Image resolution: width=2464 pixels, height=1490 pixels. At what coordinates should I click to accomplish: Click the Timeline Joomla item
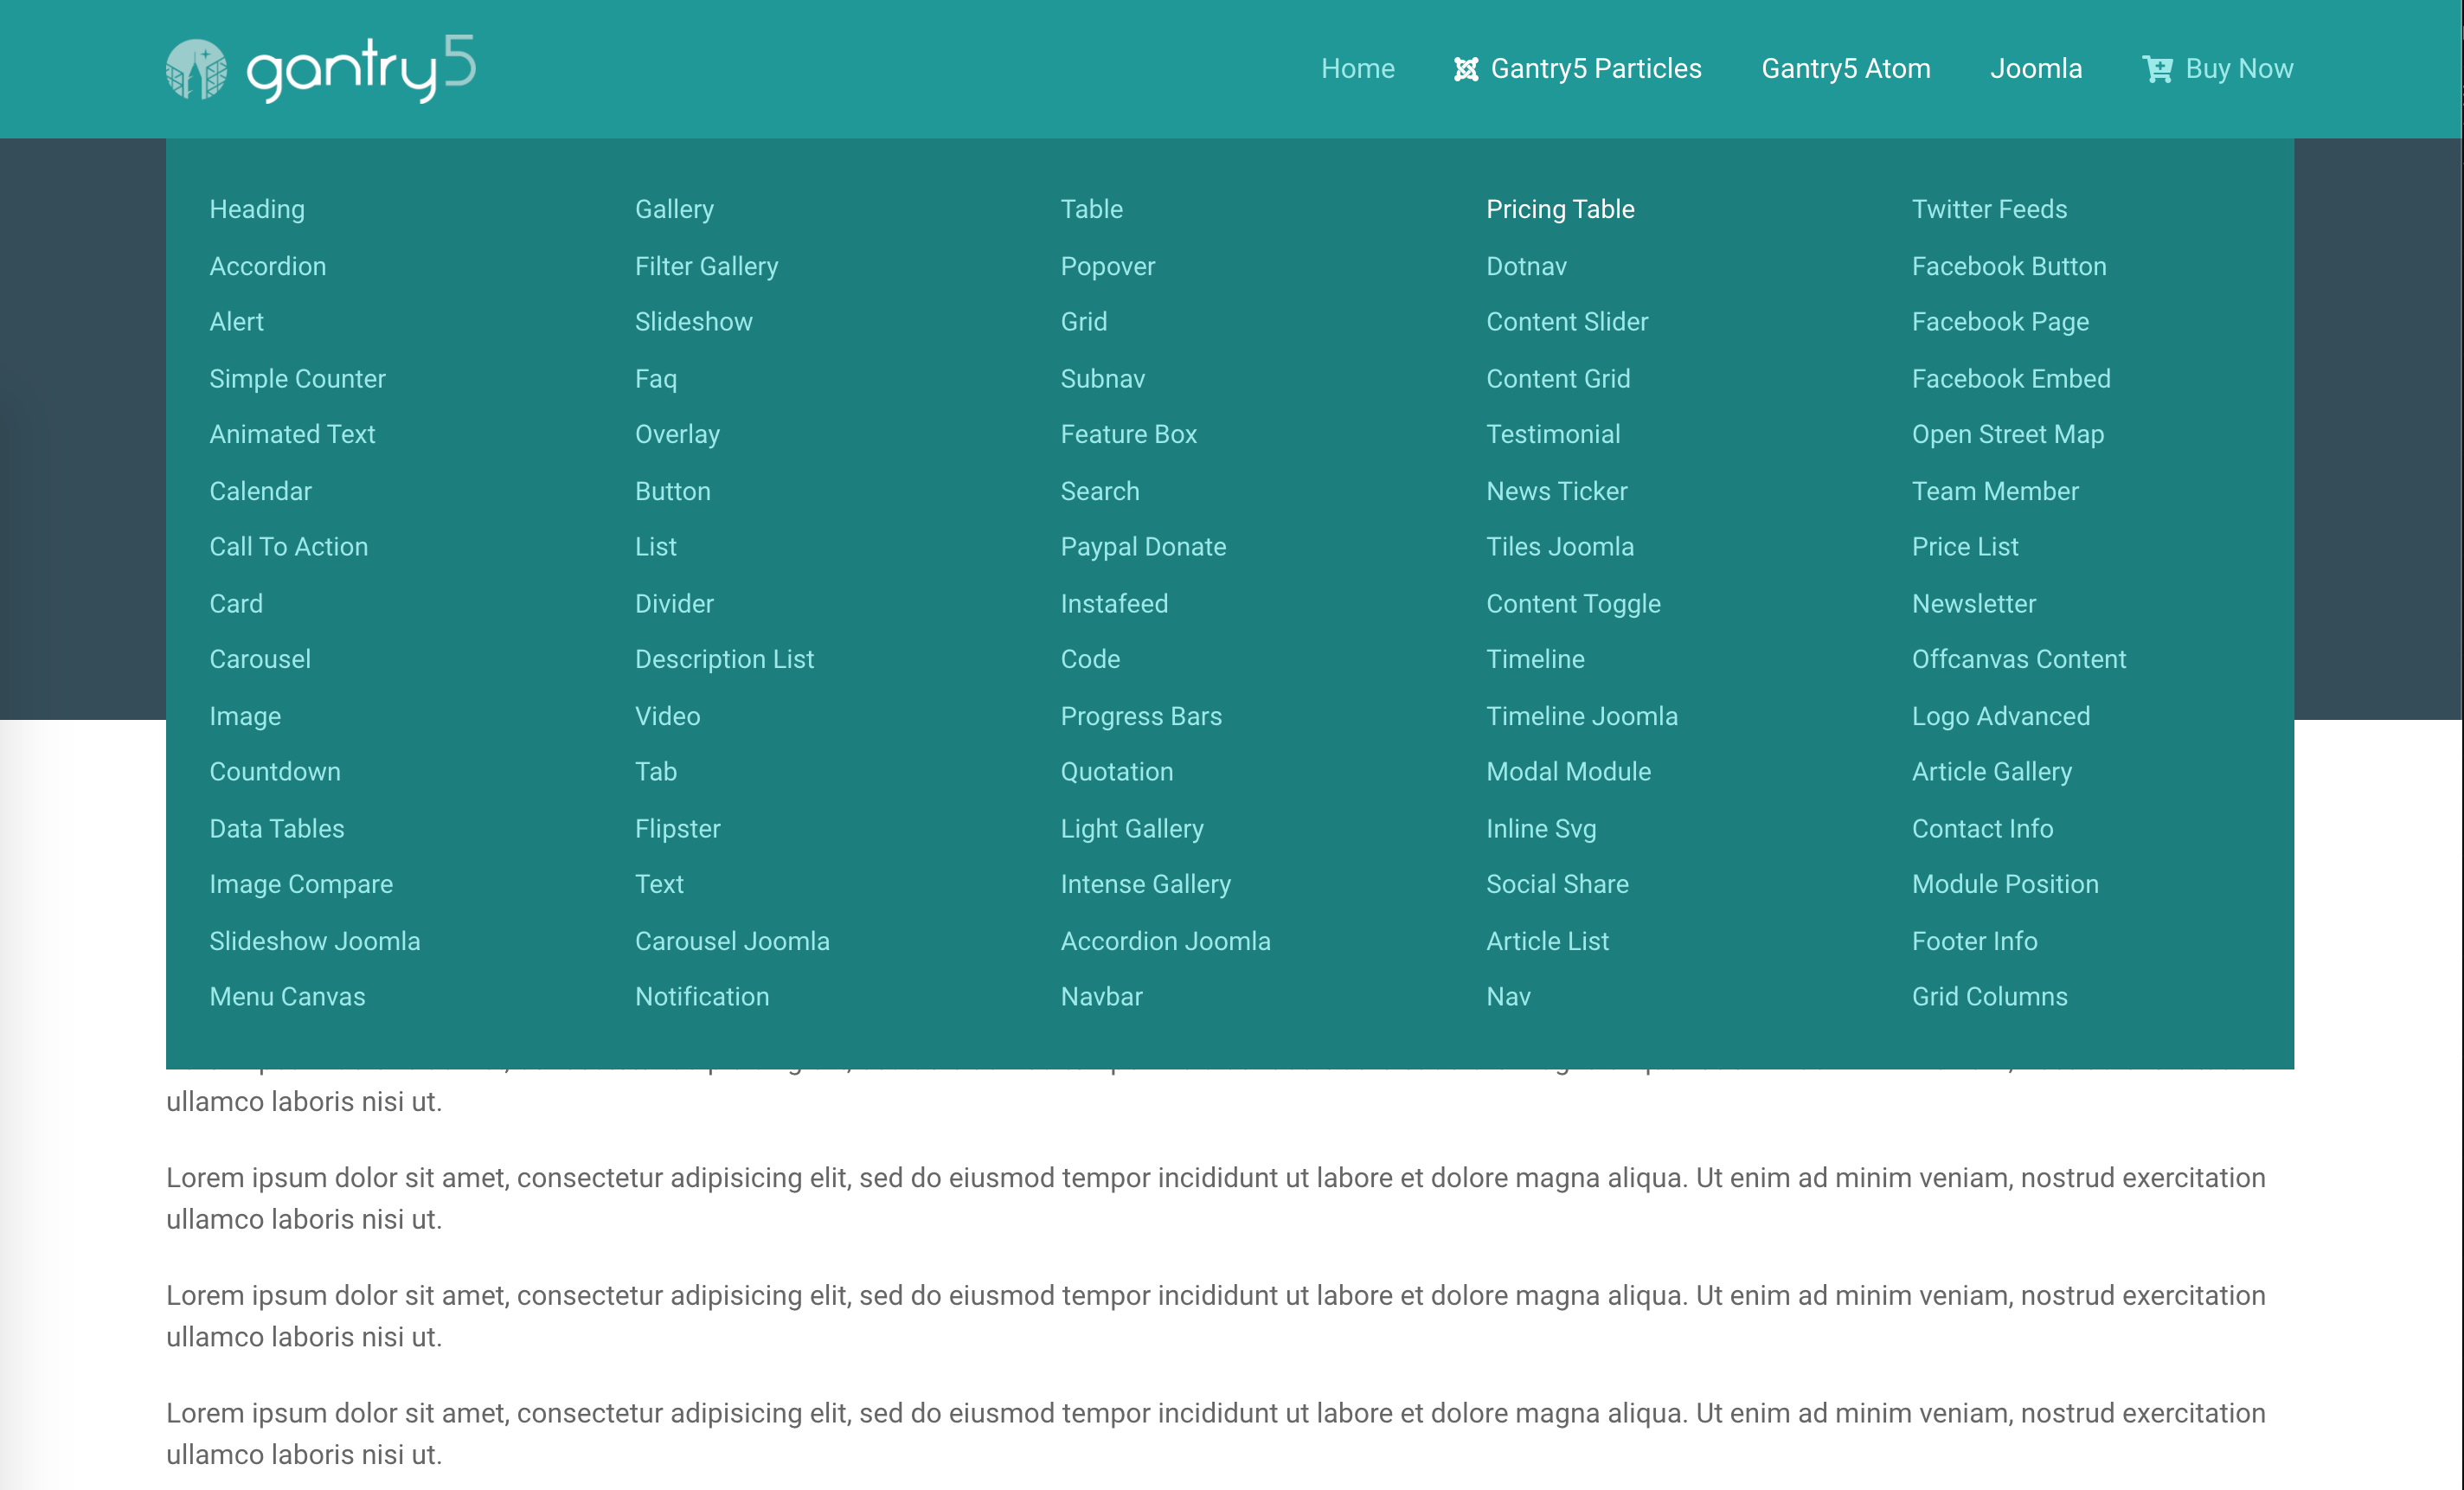click(x=1581, y=716)
